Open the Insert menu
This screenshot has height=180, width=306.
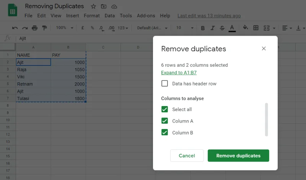point(72,16)
